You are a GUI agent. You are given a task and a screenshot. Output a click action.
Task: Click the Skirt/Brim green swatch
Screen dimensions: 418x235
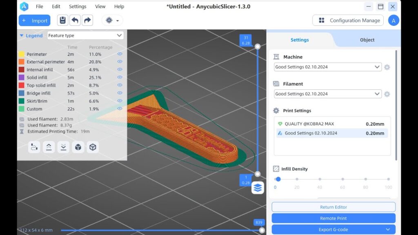coord(22,101)
